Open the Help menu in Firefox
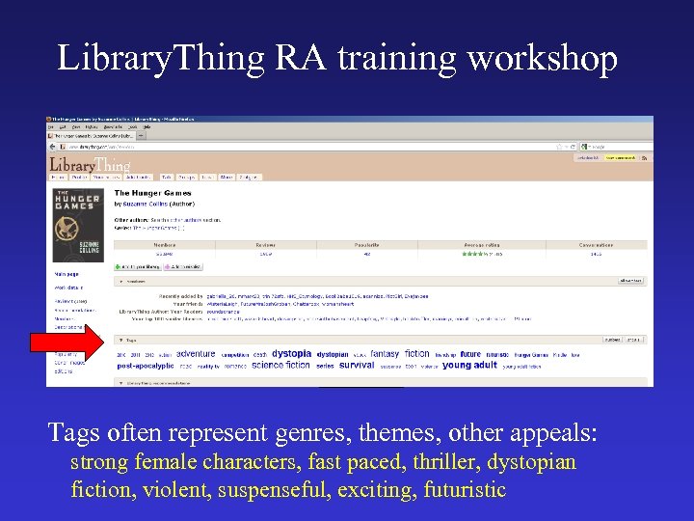This screenshot has height=521, width=694. 147,126
